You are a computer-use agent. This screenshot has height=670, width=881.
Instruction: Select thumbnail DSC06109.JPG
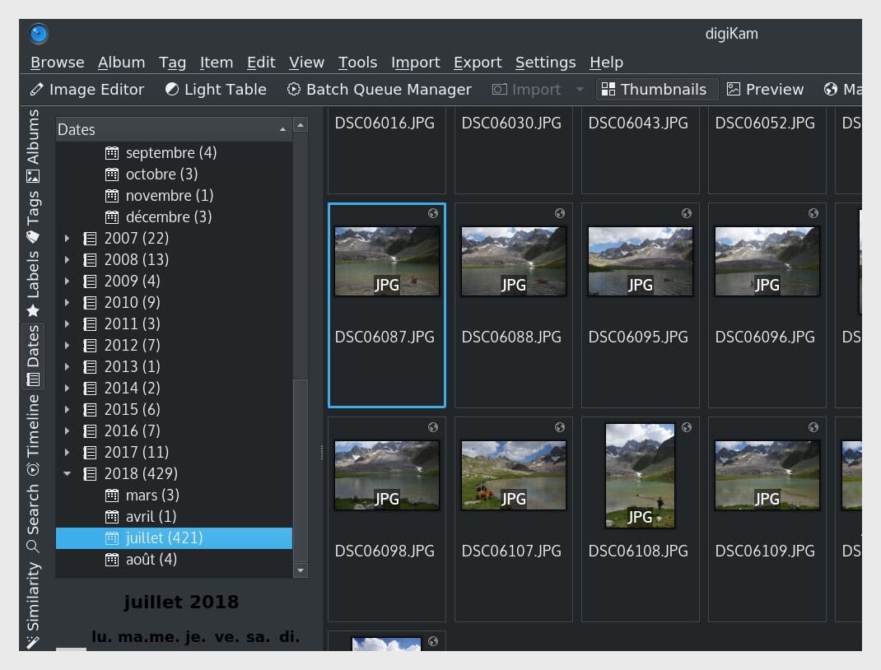coord(767,519)
